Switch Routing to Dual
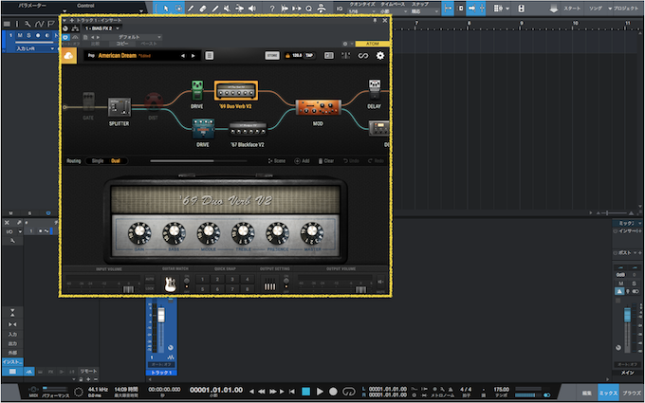 click(116, 161)
